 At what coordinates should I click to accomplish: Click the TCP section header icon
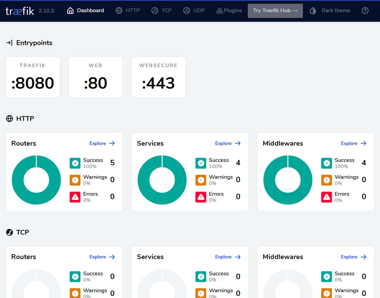click(x=9, y=232)
